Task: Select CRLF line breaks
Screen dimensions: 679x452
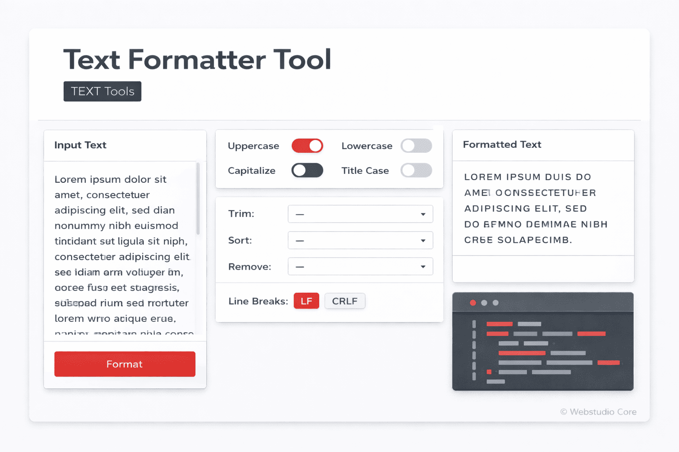Action: (345, 301)
